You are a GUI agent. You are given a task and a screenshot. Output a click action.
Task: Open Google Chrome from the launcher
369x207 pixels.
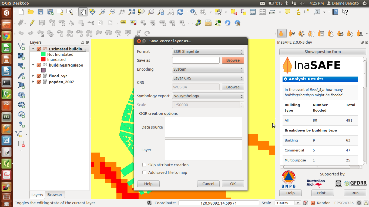(6, 36)
